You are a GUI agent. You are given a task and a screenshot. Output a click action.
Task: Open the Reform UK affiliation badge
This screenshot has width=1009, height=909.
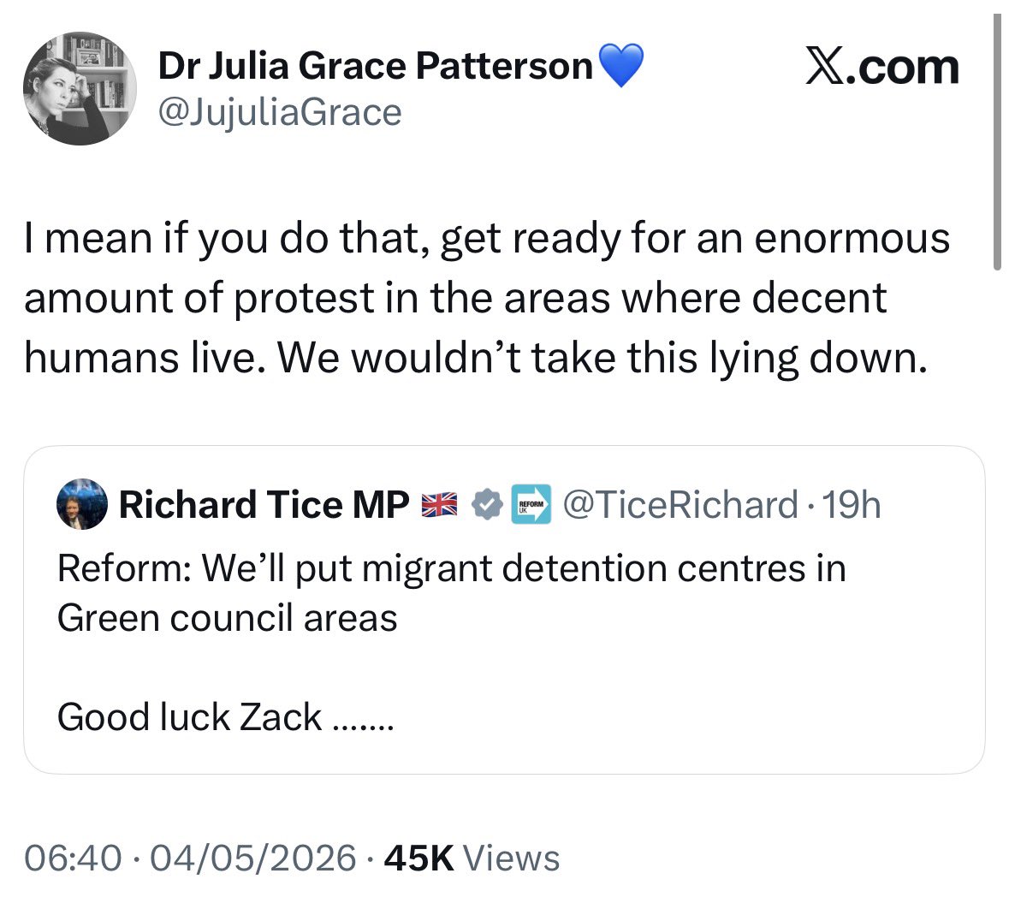531,504
